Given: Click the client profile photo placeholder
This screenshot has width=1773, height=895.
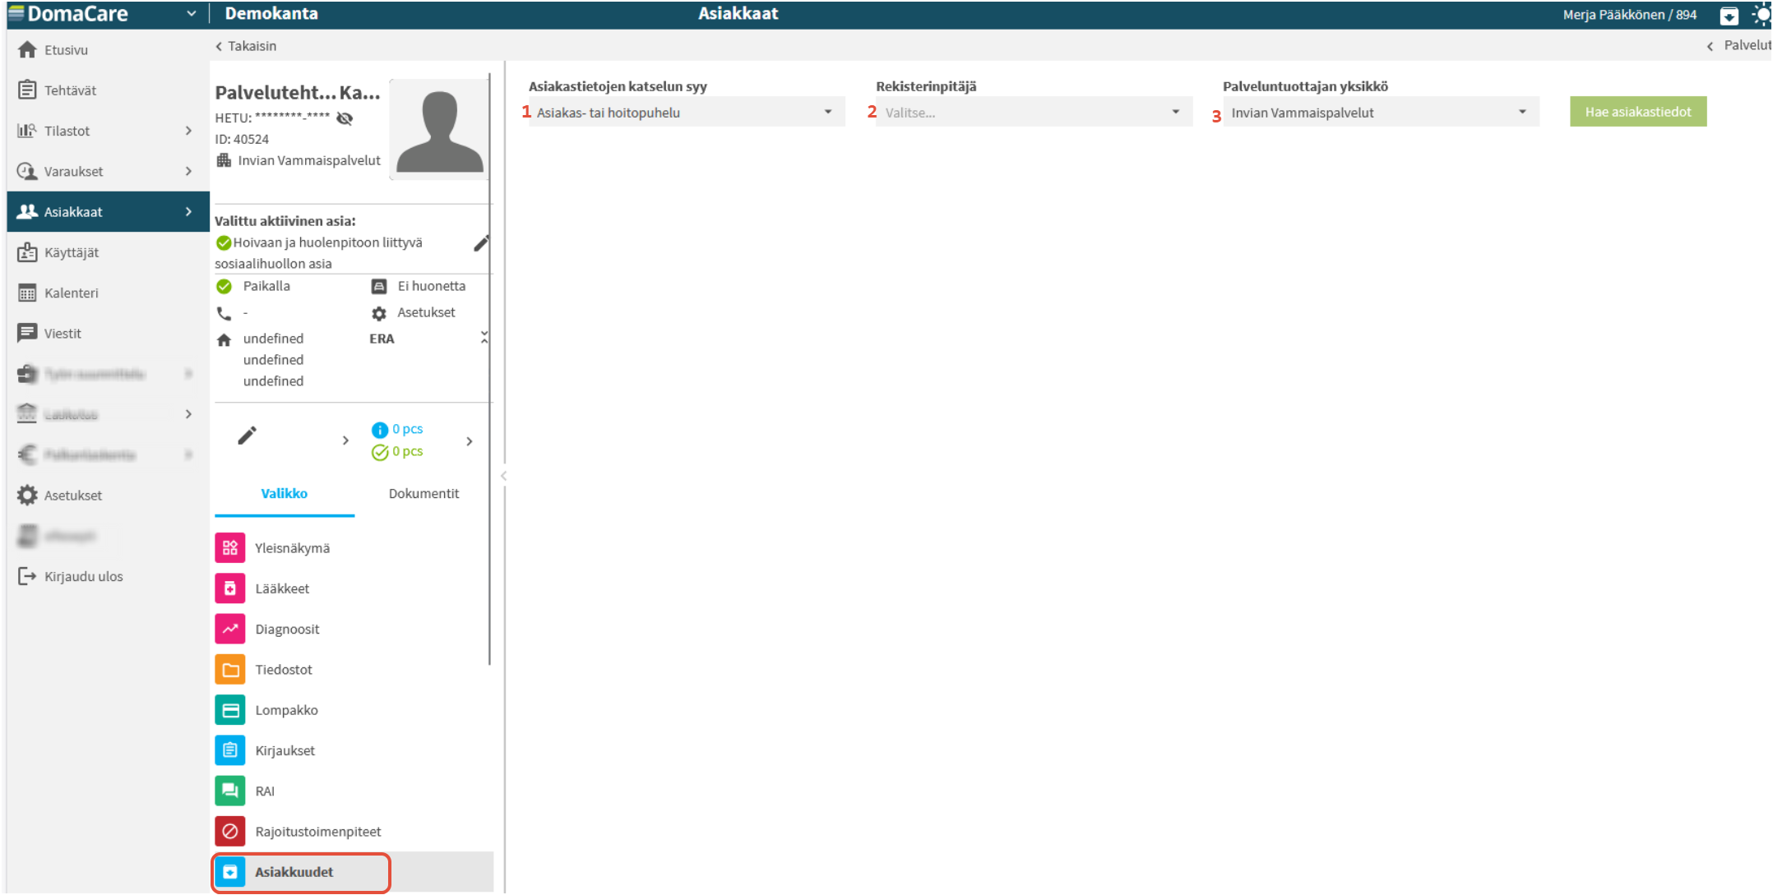Looking at the screenshot, I should (x=439, y=130).
